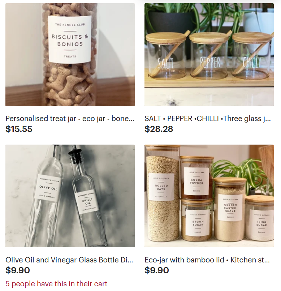Click the 'Cocoa Powder' jar label
Image resolution: width=281 pixels, height=291 pixels.
(x=196, y=181)
